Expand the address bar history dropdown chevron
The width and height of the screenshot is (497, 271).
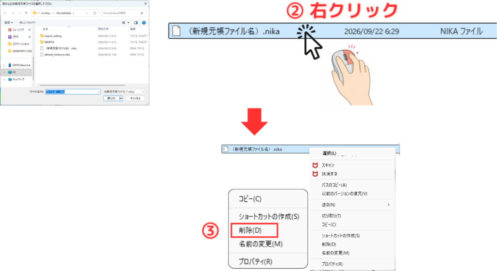(87, 13)
